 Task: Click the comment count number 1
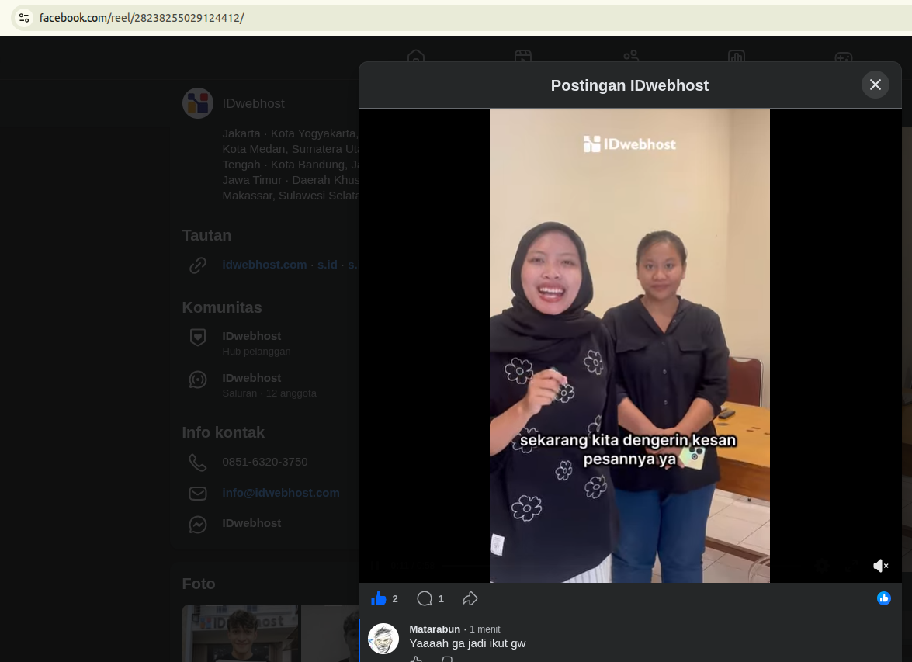pos(441,598)
